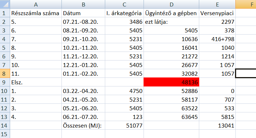Click date cell '11.21.-12.20.'
Viewport: 256px width, 138px height.
point(83,56)
